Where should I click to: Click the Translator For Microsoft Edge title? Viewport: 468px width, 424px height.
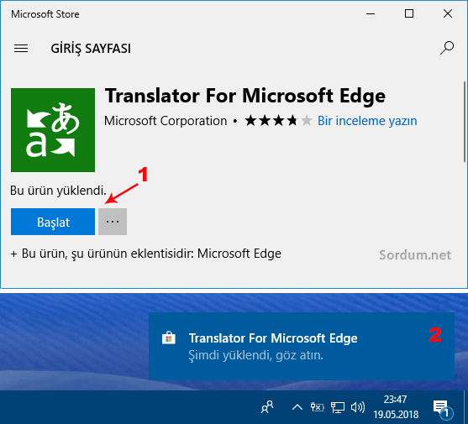coord(245,96)
